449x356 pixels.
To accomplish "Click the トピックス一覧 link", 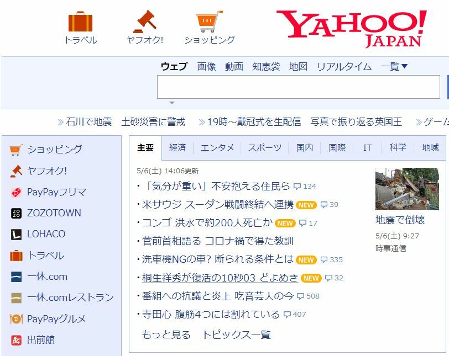I will coord(237,334).
